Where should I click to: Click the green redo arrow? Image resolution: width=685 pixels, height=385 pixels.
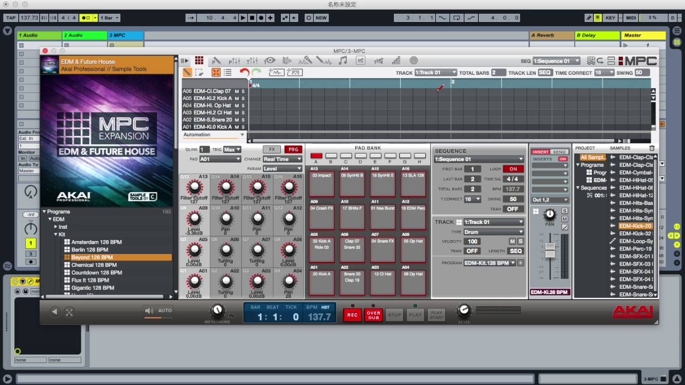tap(256, 72)
